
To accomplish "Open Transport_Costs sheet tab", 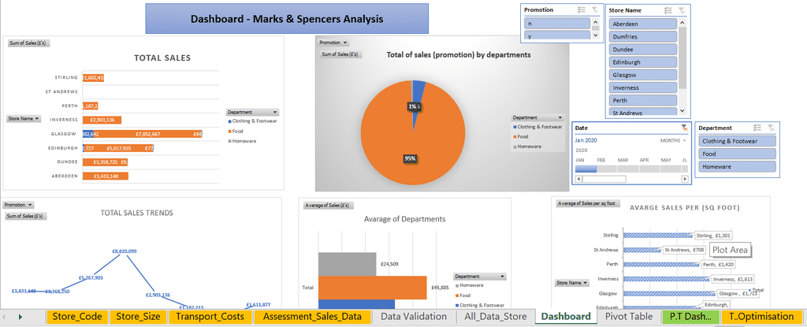I will [x=210, y=317].
